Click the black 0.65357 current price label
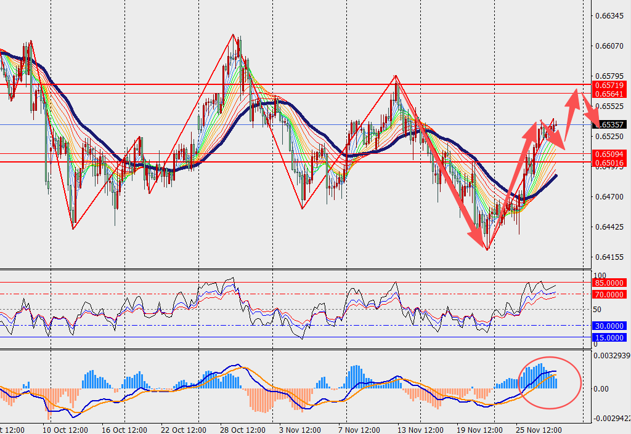 [609, 124]
